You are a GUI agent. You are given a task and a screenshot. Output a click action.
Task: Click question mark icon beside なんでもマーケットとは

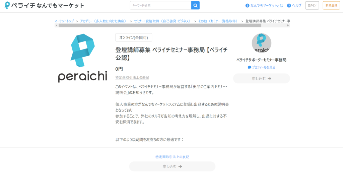(x=248, y=6)
